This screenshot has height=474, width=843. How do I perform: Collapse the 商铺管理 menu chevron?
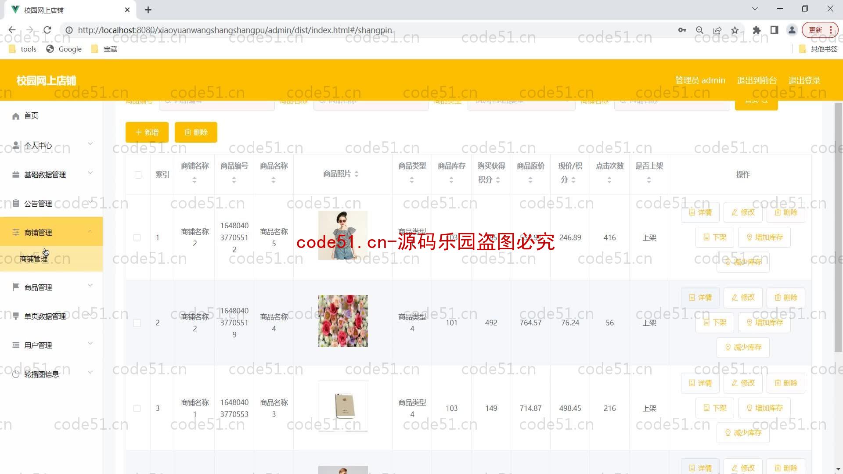(x=90, y=231)
